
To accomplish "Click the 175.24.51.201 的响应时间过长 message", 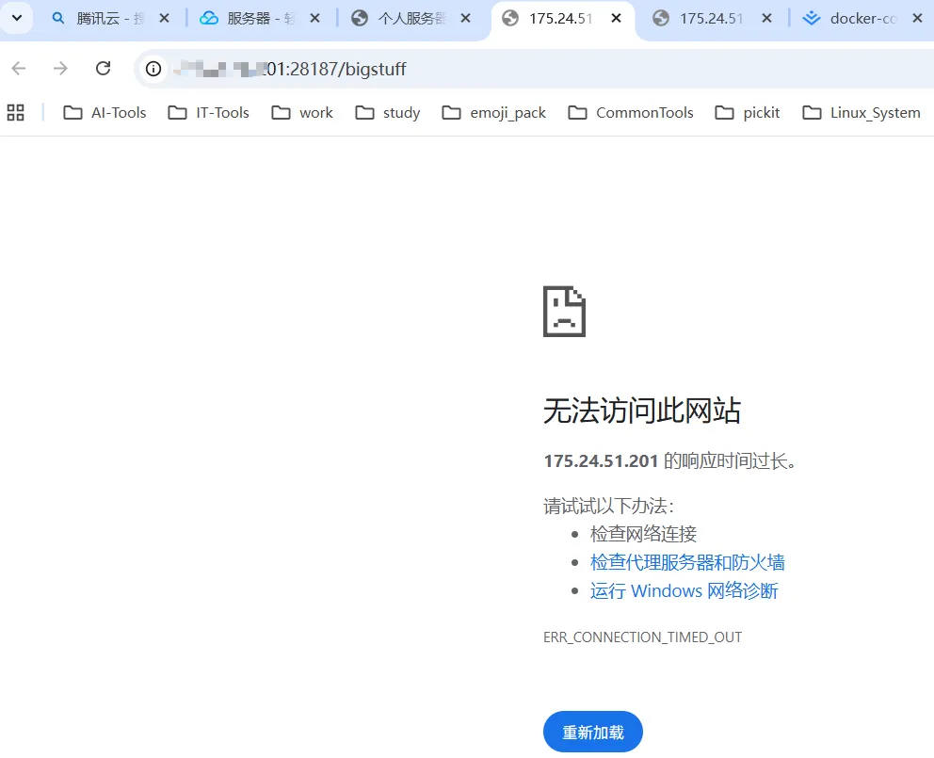I will (x=669, y=461).
